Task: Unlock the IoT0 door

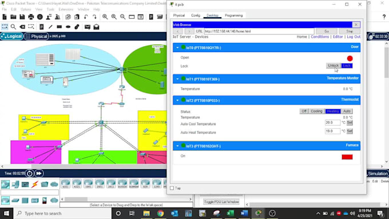Action: pyautogui.click(x=333, y=66)
